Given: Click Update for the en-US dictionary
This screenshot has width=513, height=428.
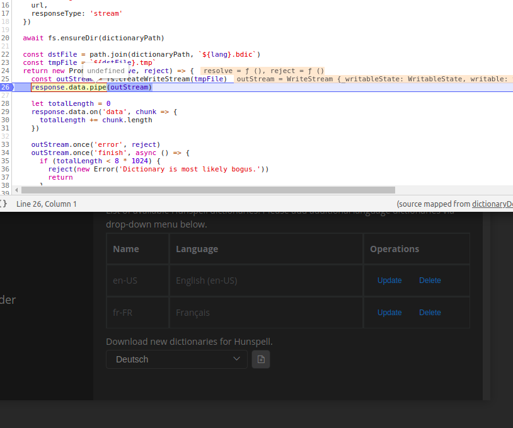Looking at the screenshot, I should coord(389,280).
